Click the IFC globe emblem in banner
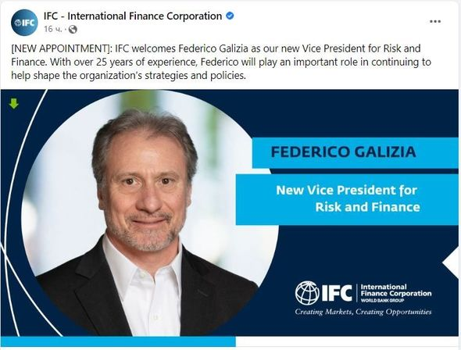Screen dimensions: 461x350 [x=307, y=292]
